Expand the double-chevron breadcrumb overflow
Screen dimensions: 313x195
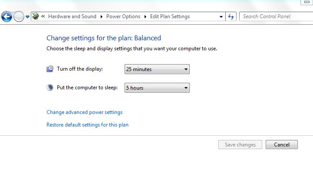point(43,16)
